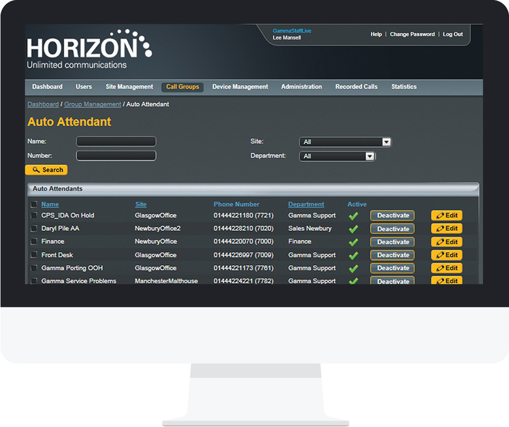Click the Phone Number column header
Screen dimensions: 509x427
[236, 204]
